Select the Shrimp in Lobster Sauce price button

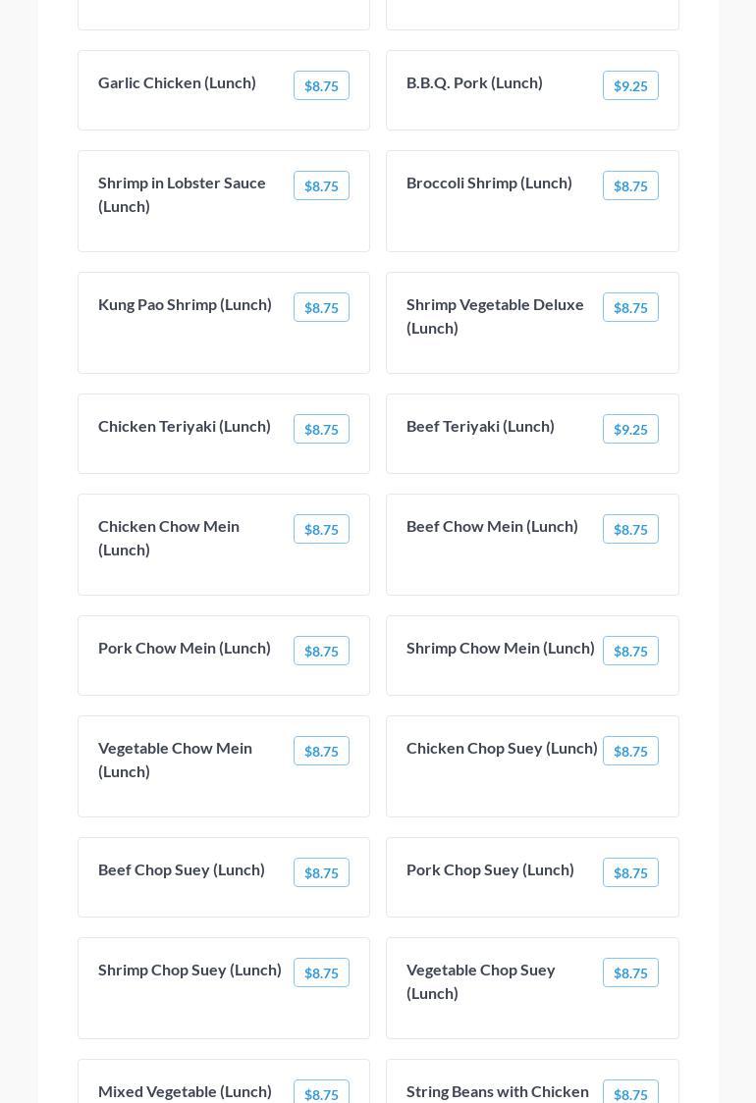(321, 186)
